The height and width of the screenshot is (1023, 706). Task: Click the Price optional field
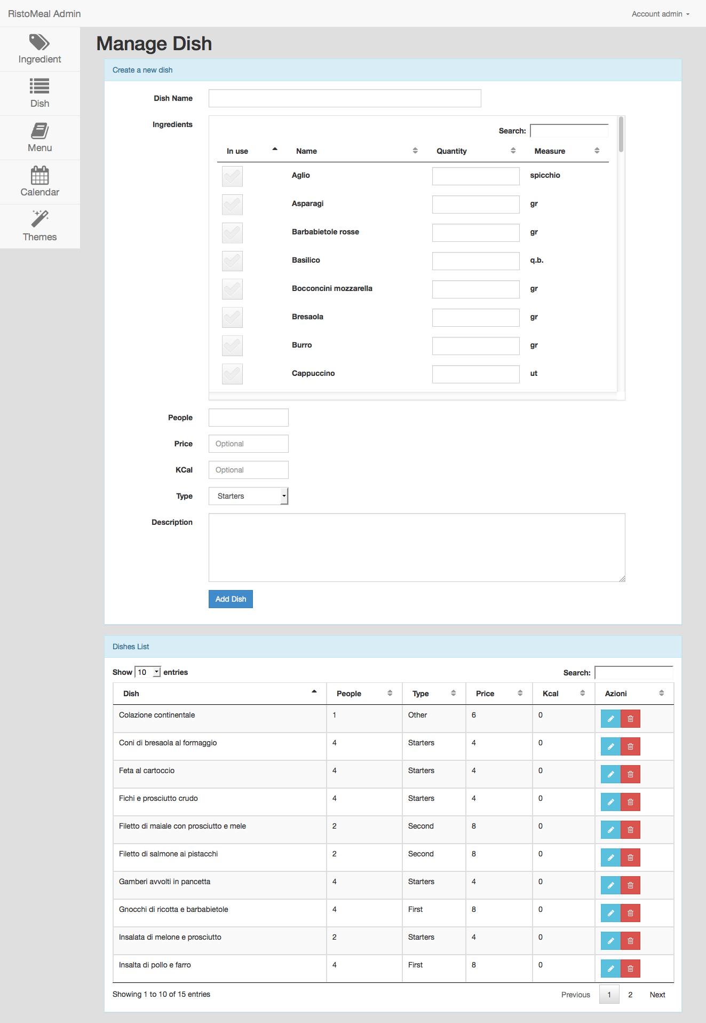pyautogui.click(x=248, y=444)
